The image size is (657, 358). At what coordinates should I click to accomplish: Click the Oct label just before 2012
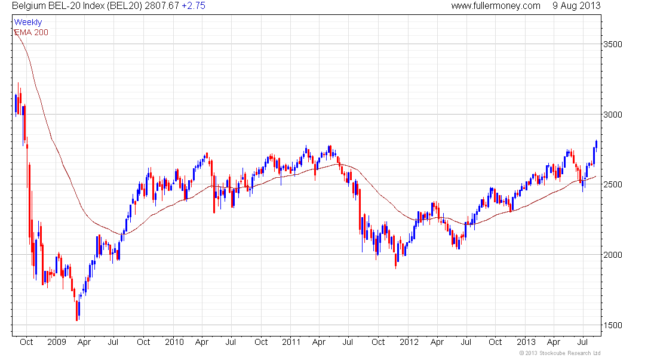pyautogui.click(x=378, y=342)
